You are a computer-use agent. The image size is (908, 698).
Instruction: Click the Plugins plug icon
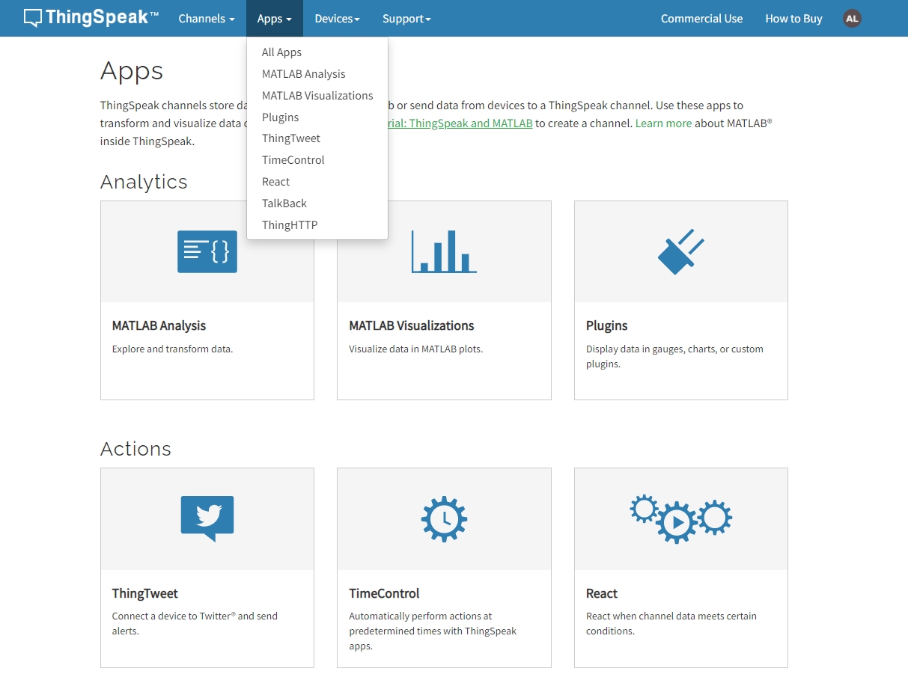[x=680, y=251]
